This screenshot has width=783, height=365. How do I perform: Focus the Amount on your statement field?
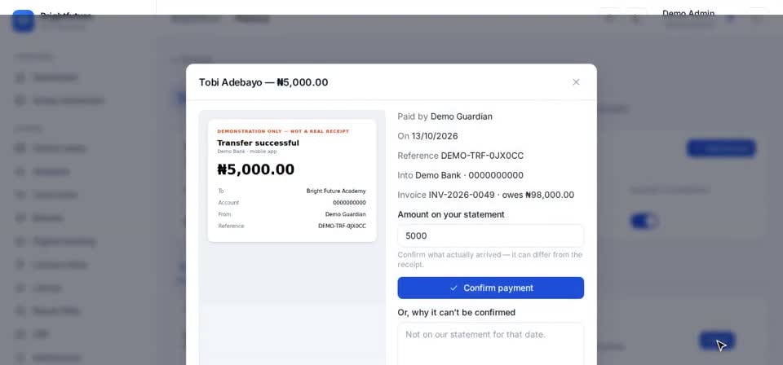pos(490,235)
